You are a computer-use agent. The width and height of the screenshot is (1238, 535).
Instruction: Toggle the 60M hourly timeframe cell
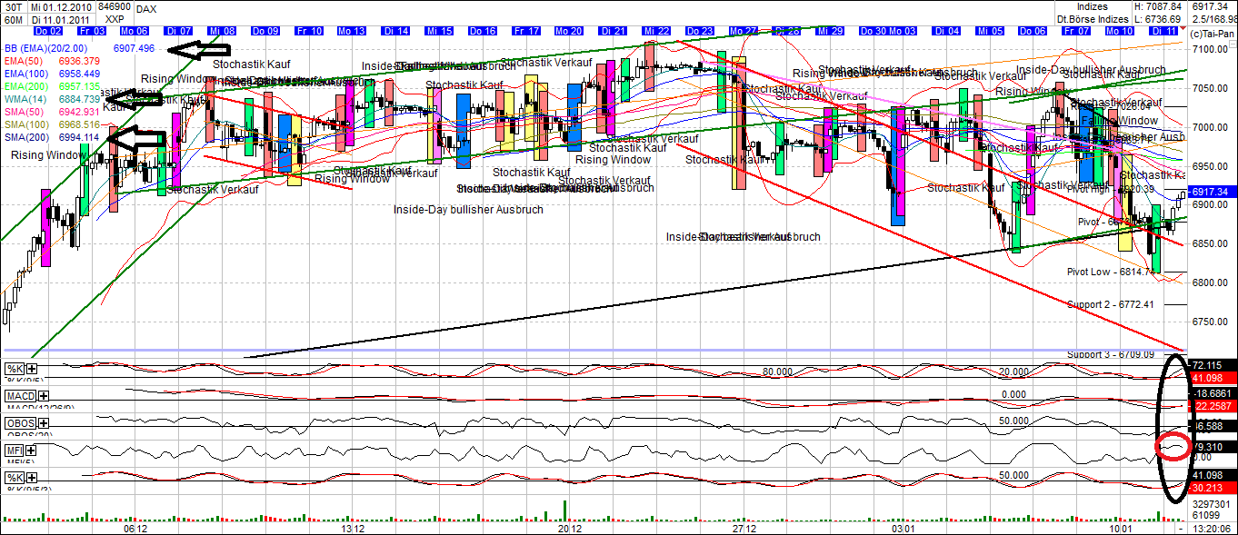pyautogui.click(x=12, y=17)
